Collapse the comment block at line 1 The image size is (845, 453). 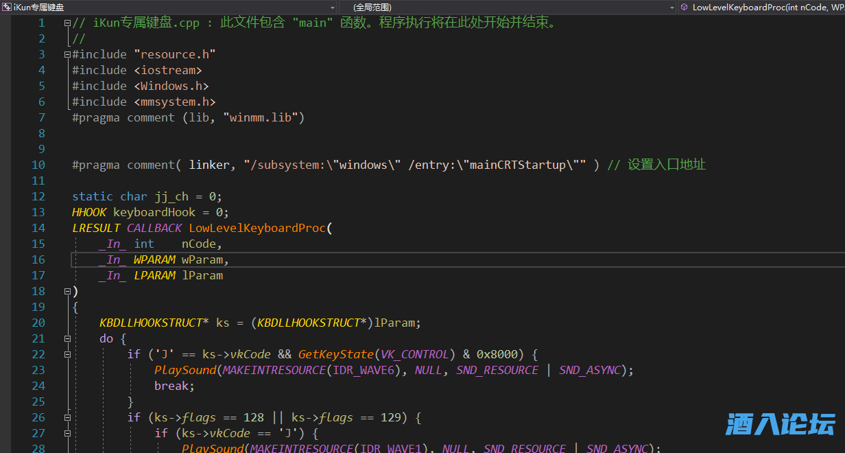pos(67,23)
